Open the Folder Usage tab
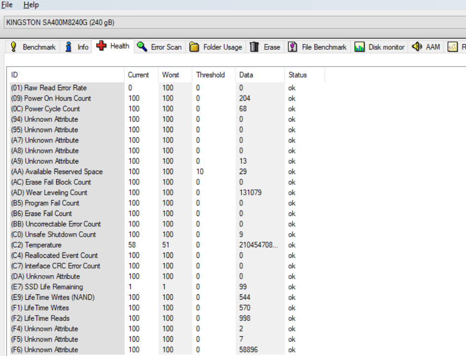The width and height of the screenshot is (466, 356). (x=216, y=47)
